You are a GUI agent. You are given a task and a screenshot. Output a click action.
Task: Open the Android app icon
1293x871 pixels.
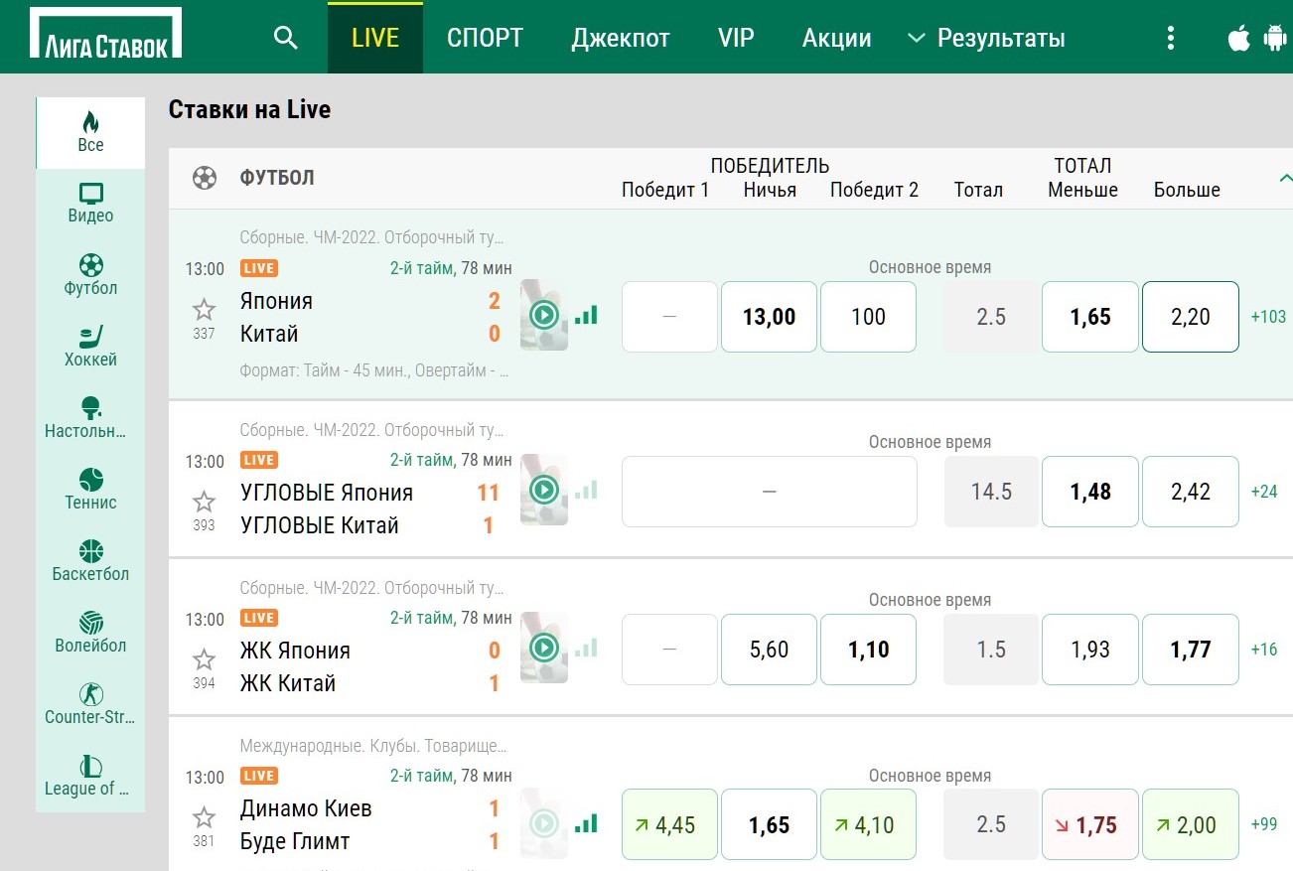pyautogui.click(x=1274, y=38)
